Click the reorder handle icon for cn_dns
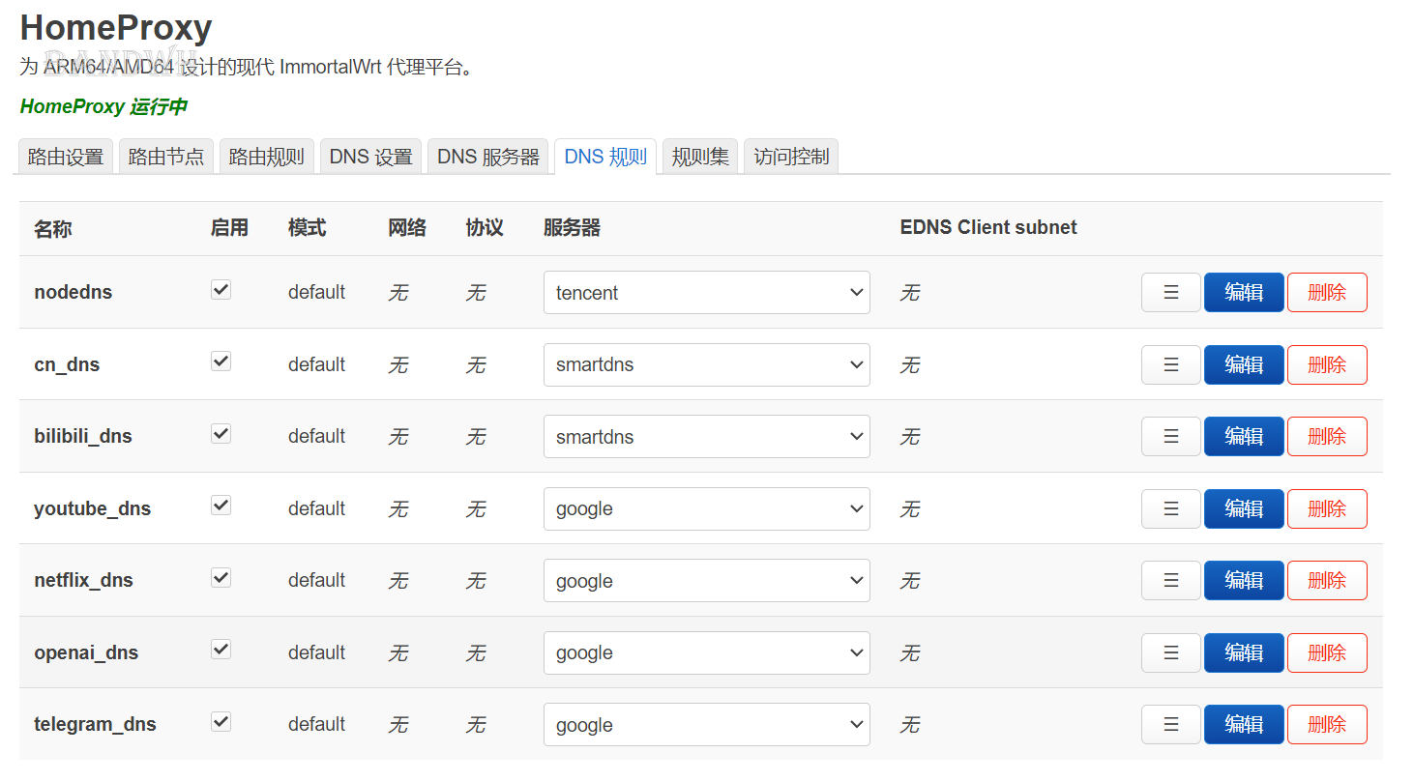The width and height of the screenshot is (1414, 782). point(1170,364)
